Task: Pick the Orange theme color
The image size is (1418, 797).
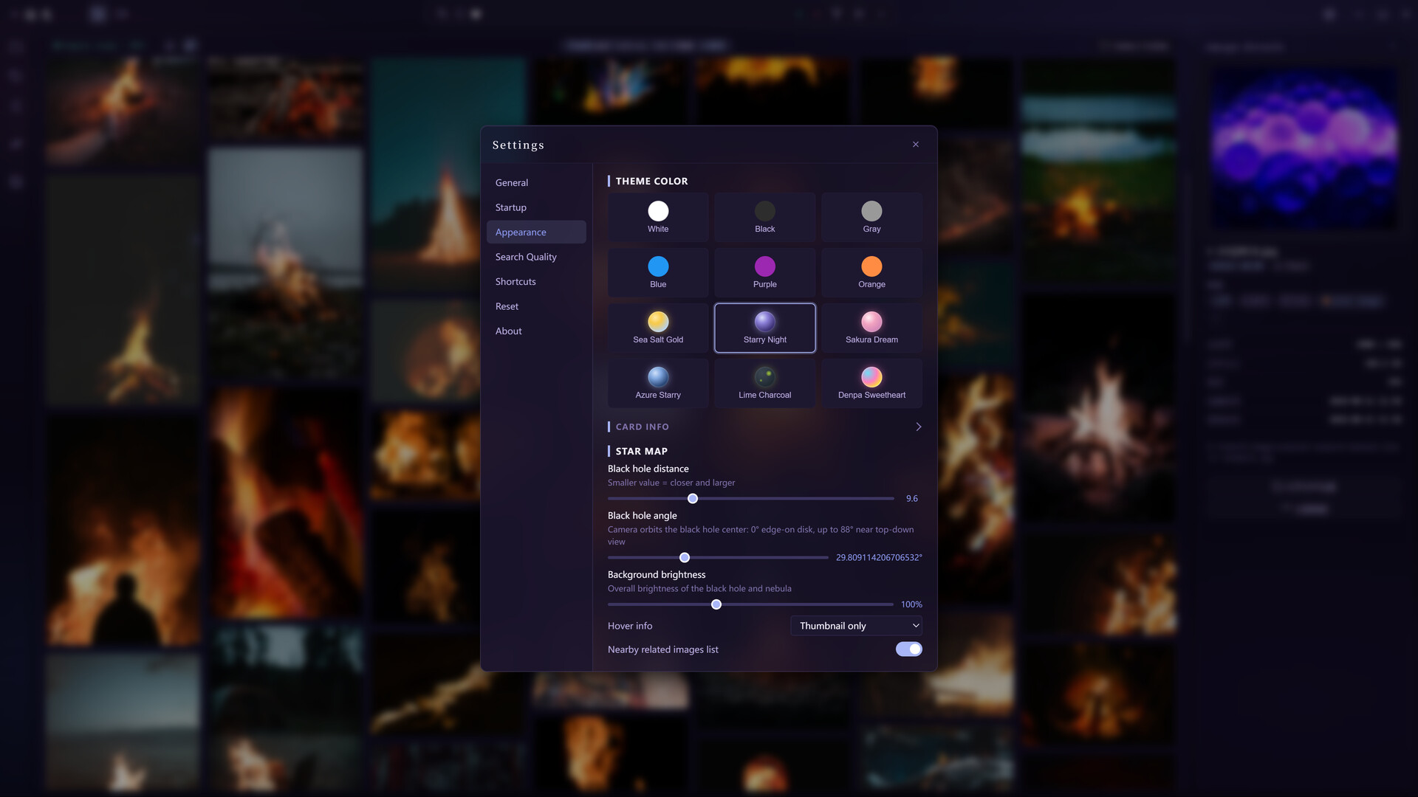Action: point(871,273)
